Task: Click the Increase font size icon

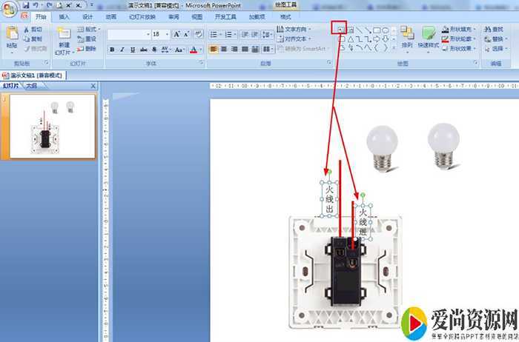Action: pos(177,34)
